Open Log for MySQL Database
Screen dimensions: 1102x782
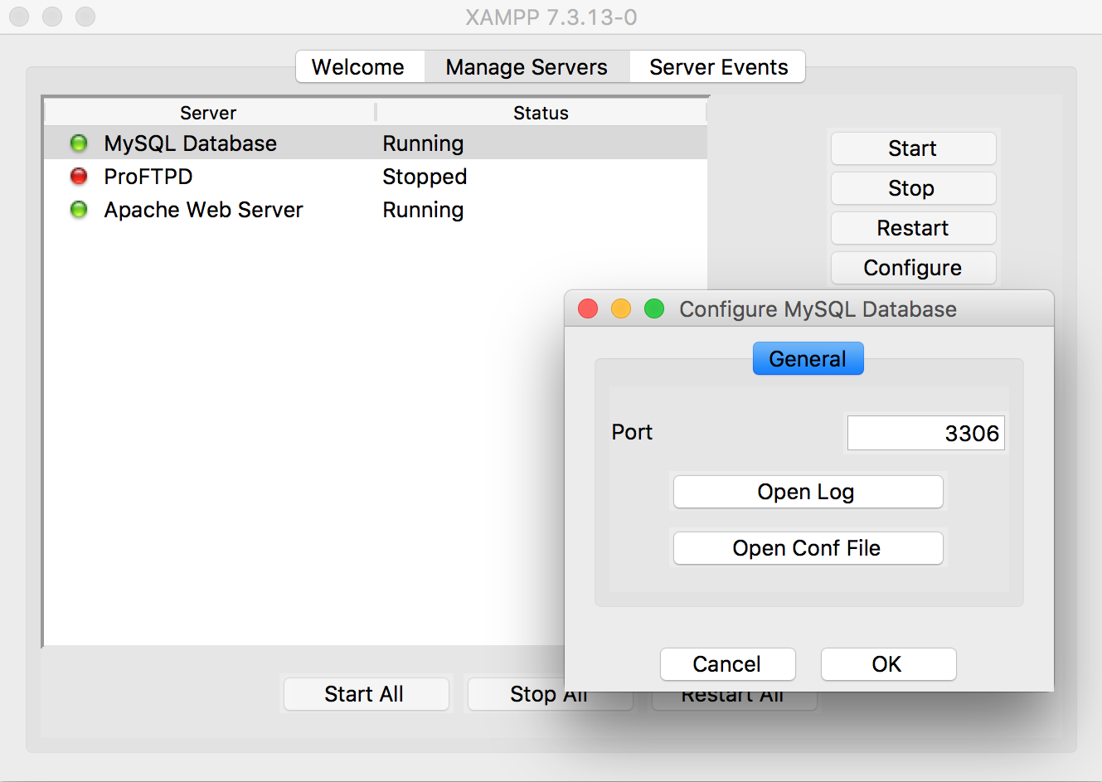[x=808, y=492]
